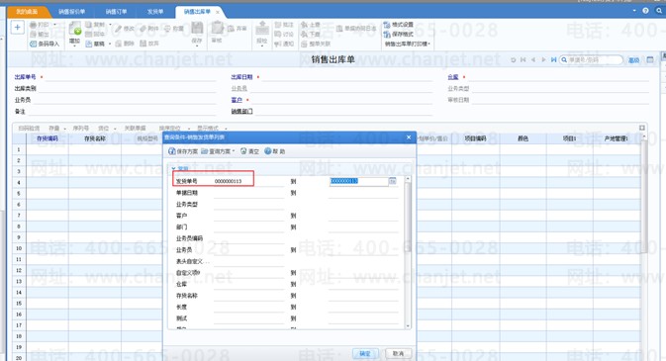
Task: Click the 仓库 warehouse link label
Action: point(453,77)
